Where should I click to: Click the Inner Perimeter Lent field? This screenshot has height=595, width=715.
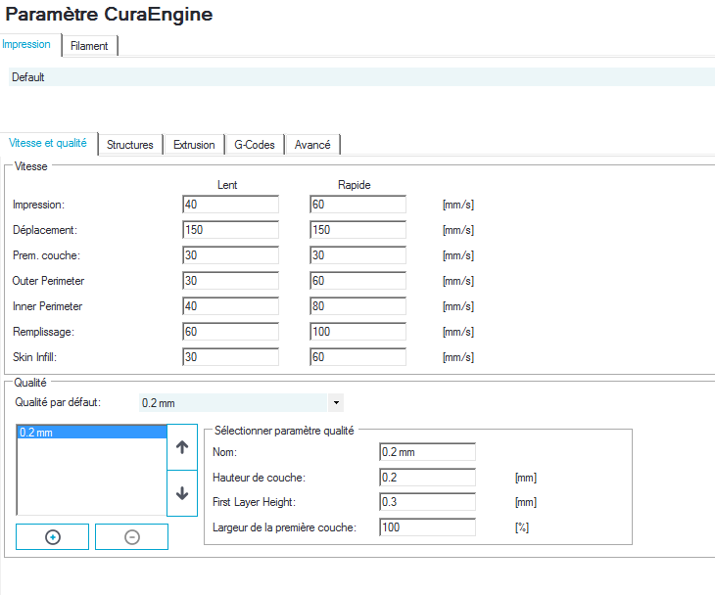pyautogui.click(x=231, y=306)
